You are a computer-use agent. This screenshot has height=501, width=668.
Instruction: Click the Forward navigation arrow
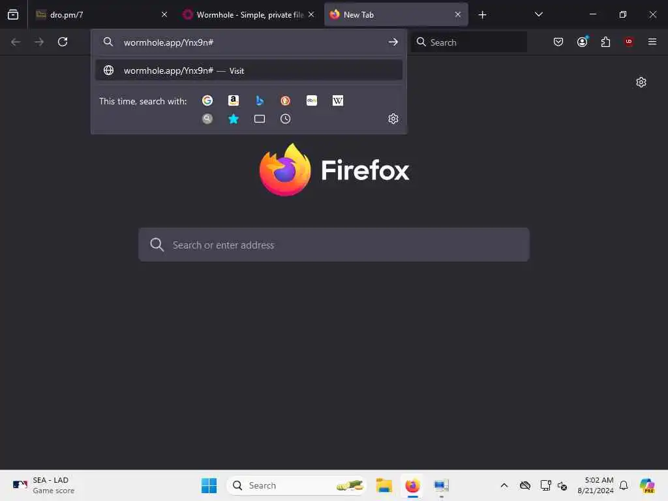39,42
